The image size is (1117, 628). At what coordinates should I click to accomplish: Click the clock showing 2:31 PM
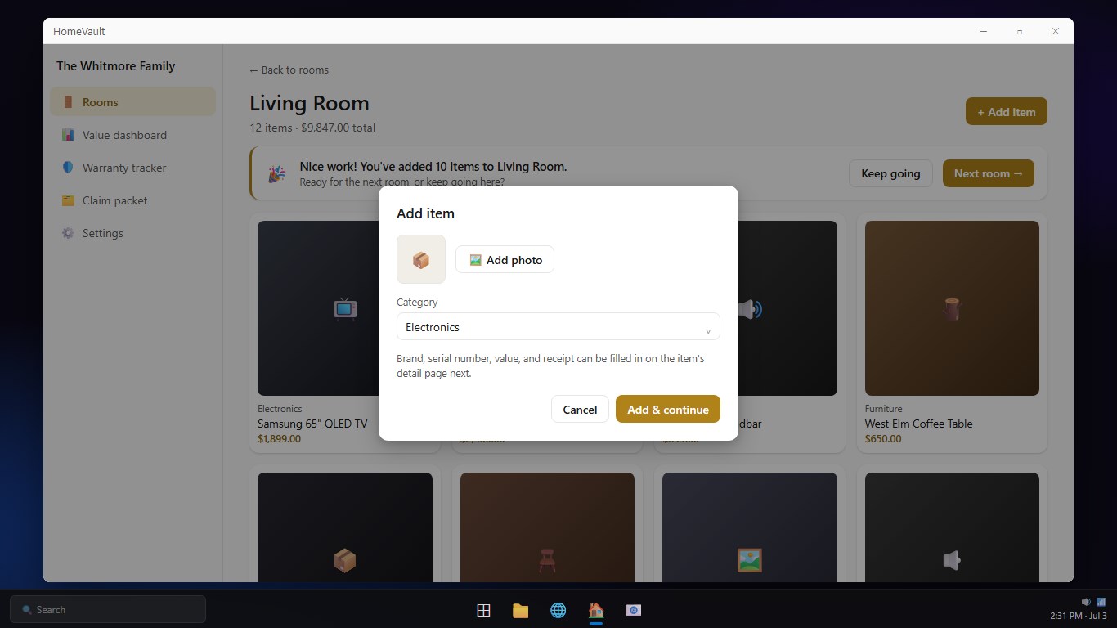(x=1079, y=616)
